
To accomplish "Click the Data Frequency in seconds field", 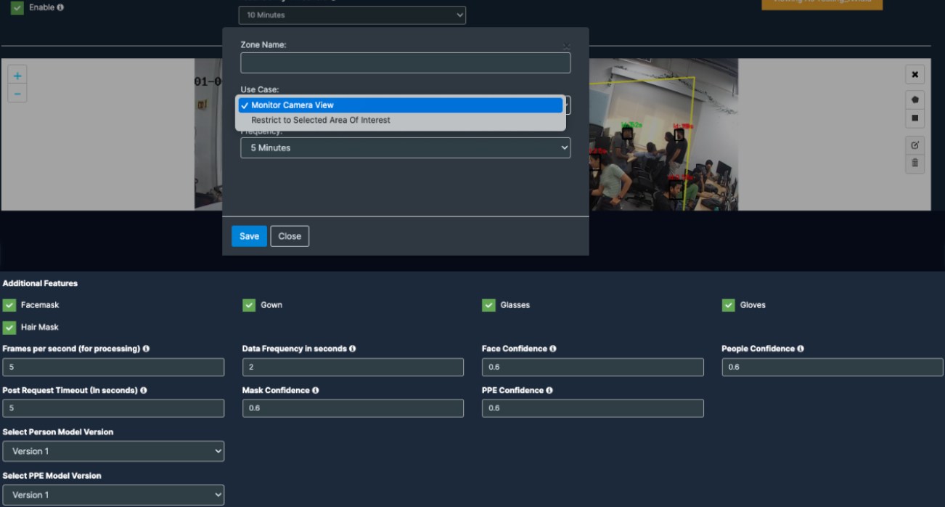I will click(353, 367).
